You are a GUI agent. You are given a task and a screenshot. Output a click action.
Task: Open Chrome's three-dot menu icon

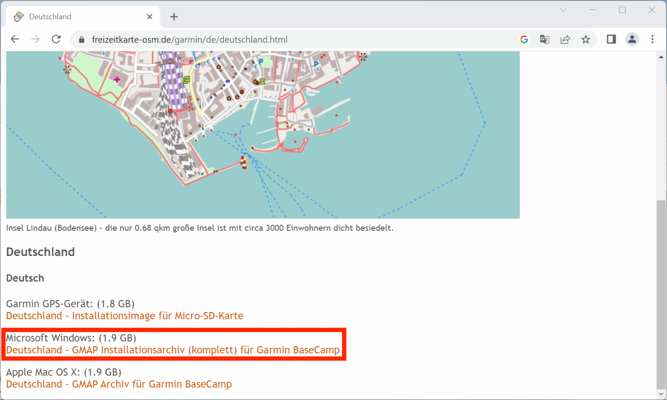(652, 39)
